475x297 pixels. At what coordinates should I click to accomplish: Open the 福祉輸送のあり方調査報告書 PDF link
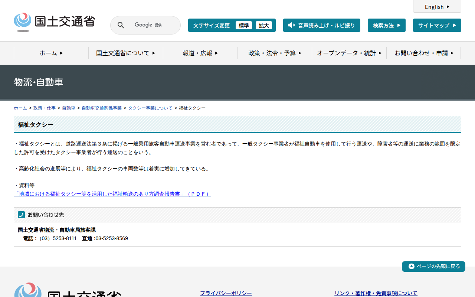(112, 194)
